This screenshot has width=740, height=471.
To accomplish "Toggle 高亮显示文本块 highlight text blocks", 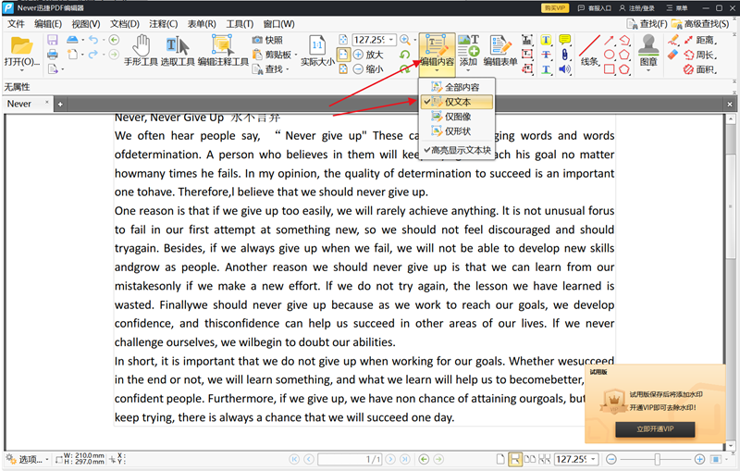I will [x=457, y=150].
